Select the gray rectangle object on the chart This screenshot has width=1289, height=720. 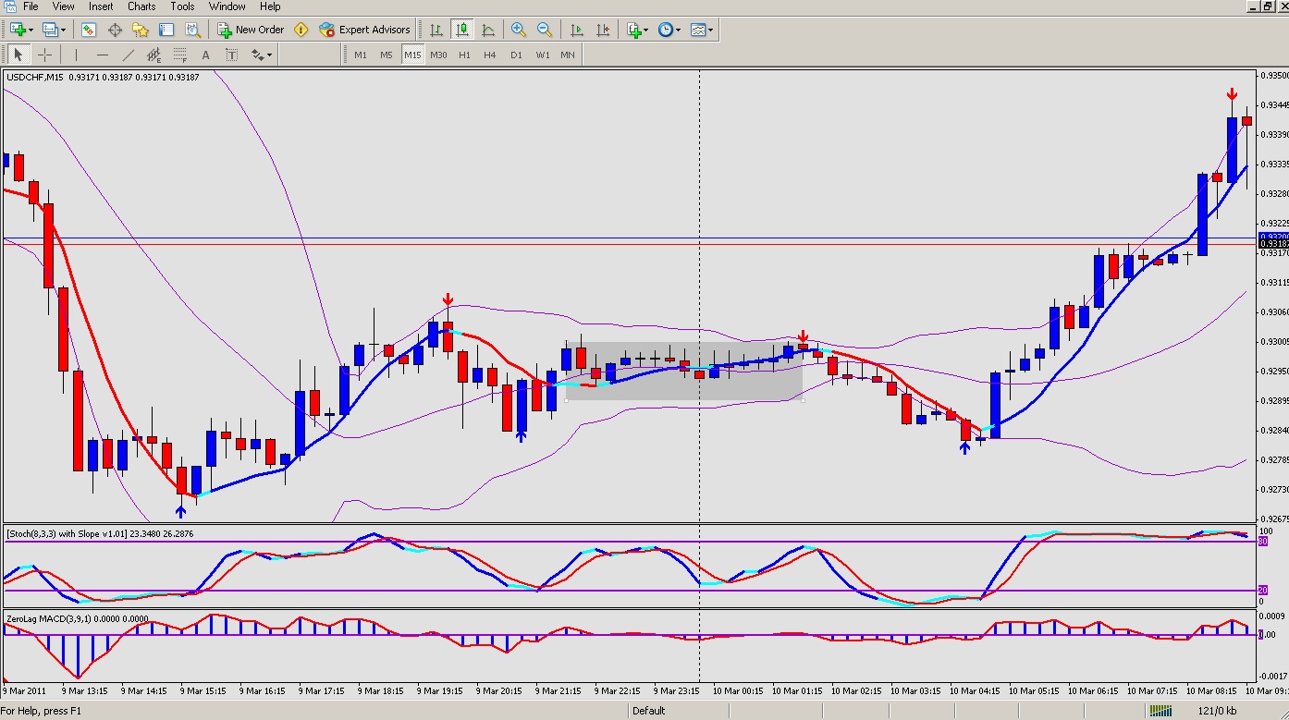(683, 371)
